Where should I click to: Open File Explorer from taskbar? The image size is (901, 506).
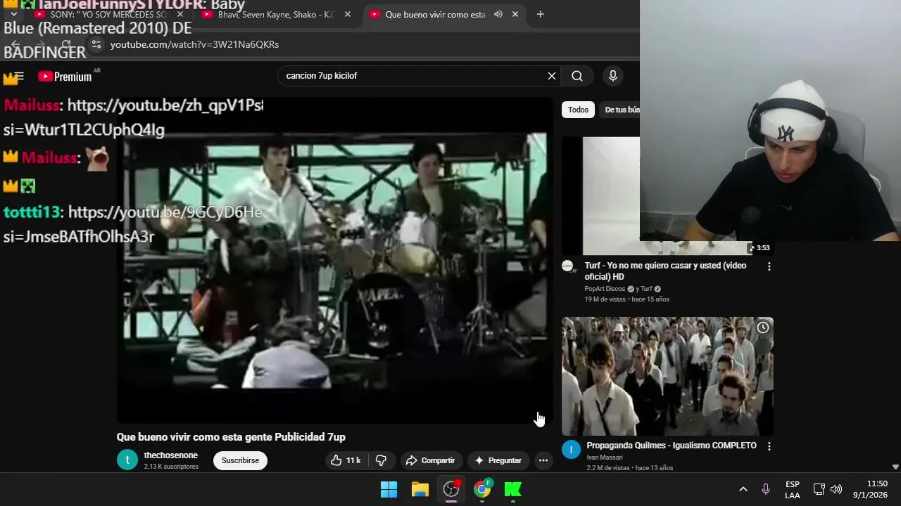(420, 489)
